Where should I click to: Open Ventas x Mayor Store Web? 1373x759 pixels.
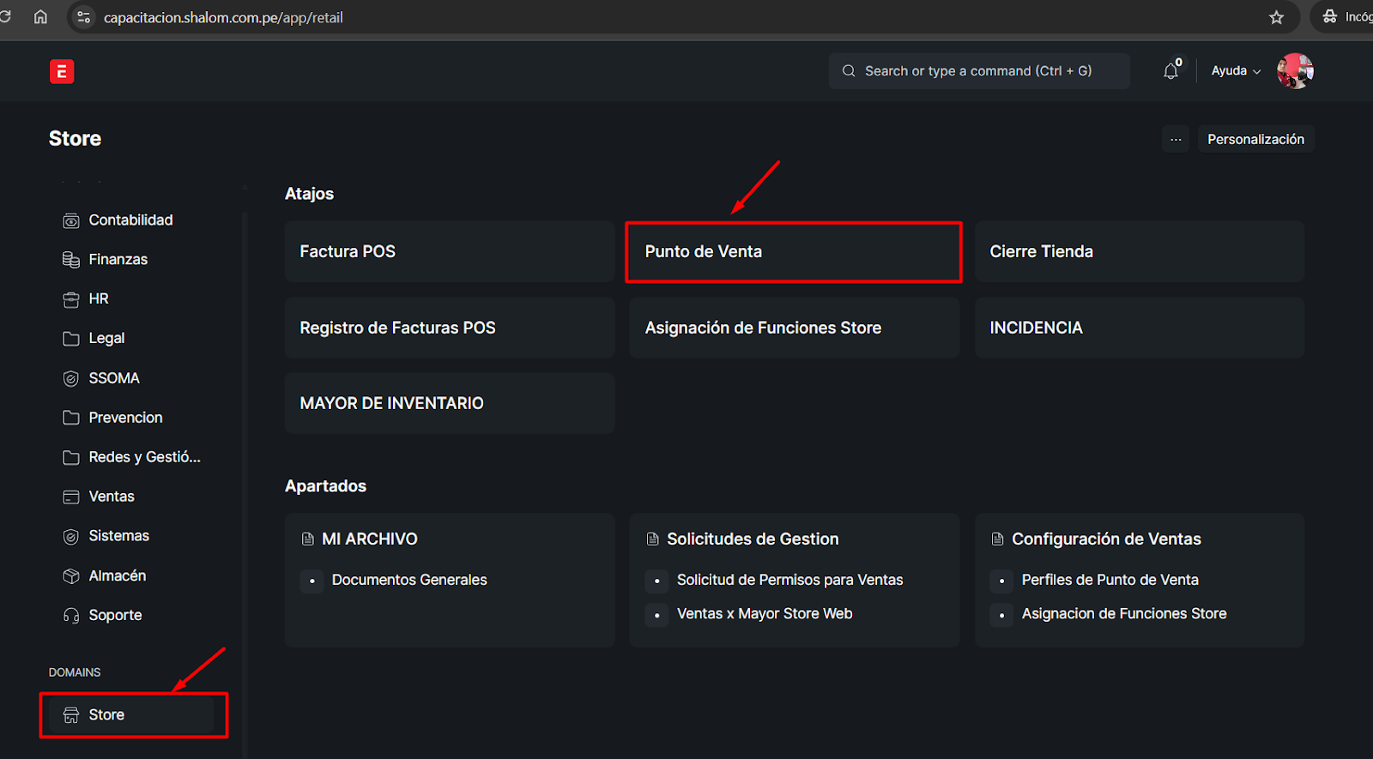(x=764, y=614)
